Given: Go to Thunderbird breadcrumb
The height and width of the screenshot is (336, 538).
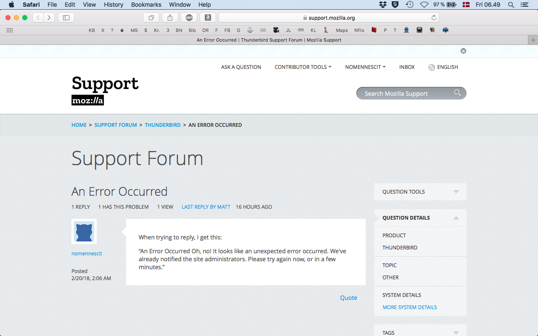Looking at the screenshot, I should coord(163,125).
